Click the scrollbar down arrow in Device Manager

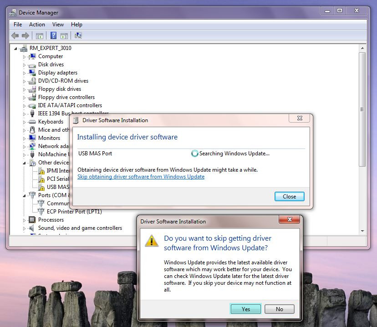362,231
